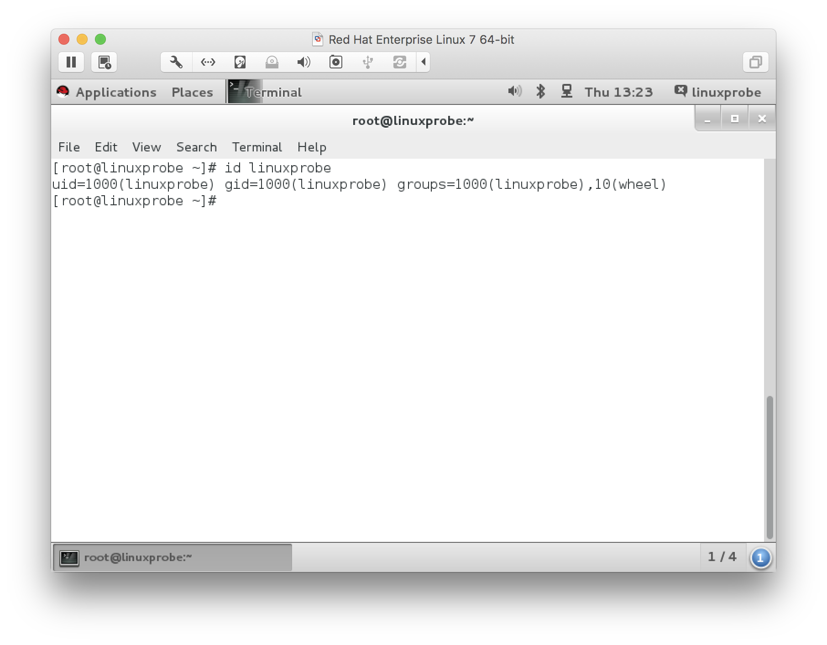
Task: Maximize the terminal window
Action: click(735, 119)
